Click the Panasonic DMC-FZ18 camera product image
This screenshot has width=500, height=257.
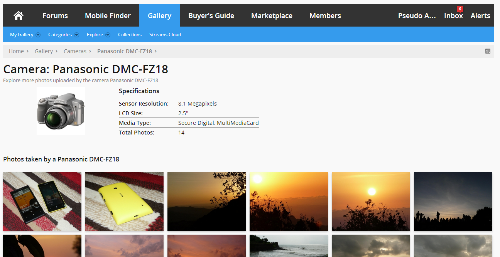[x=61, y=111]
